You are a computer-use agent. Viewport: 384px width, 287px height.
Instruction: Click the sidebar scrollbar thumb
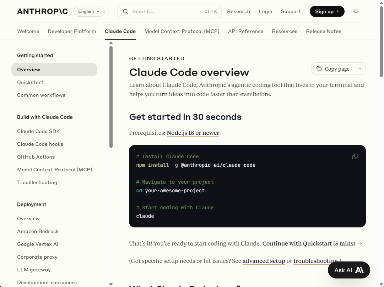tap(111, 97)
